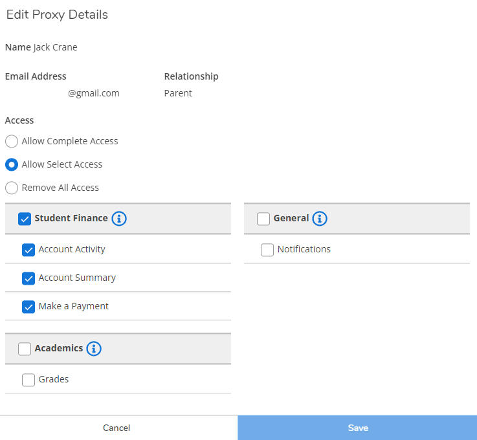477x440 pixels.
Task: Click the Edit Proxy Details heading
Action: (57, 15)
